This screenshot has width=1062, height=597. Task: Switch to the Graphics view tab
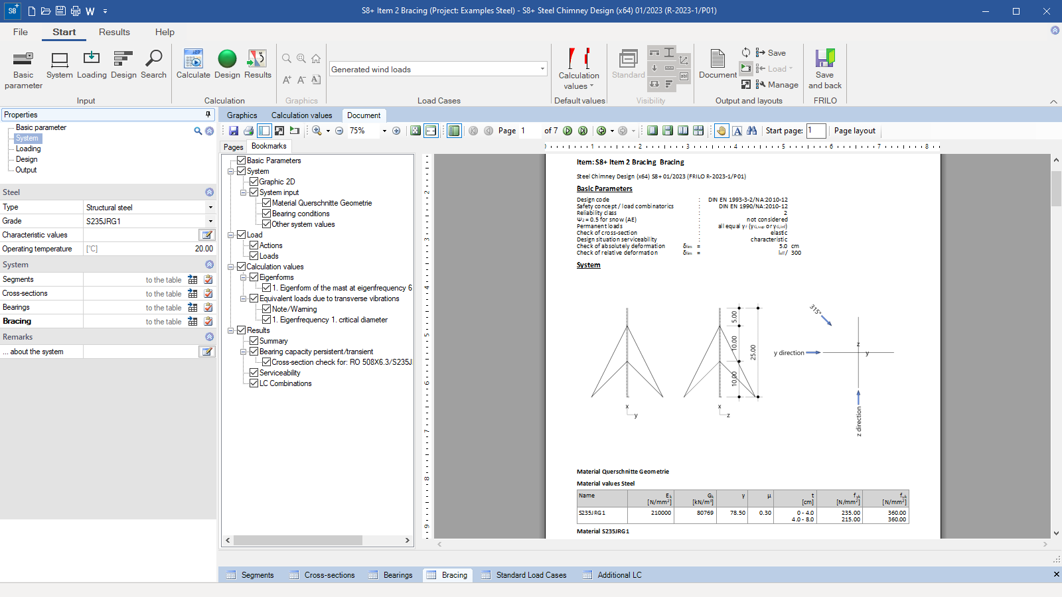pyautogui.click(x=242, y=115)
